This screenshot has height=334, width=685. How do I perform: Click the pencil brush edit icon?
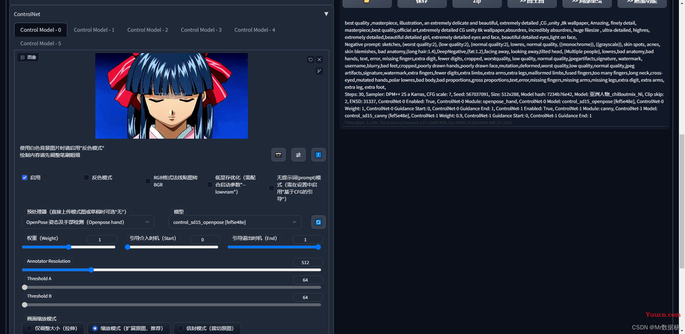click(x=319, y=71)
